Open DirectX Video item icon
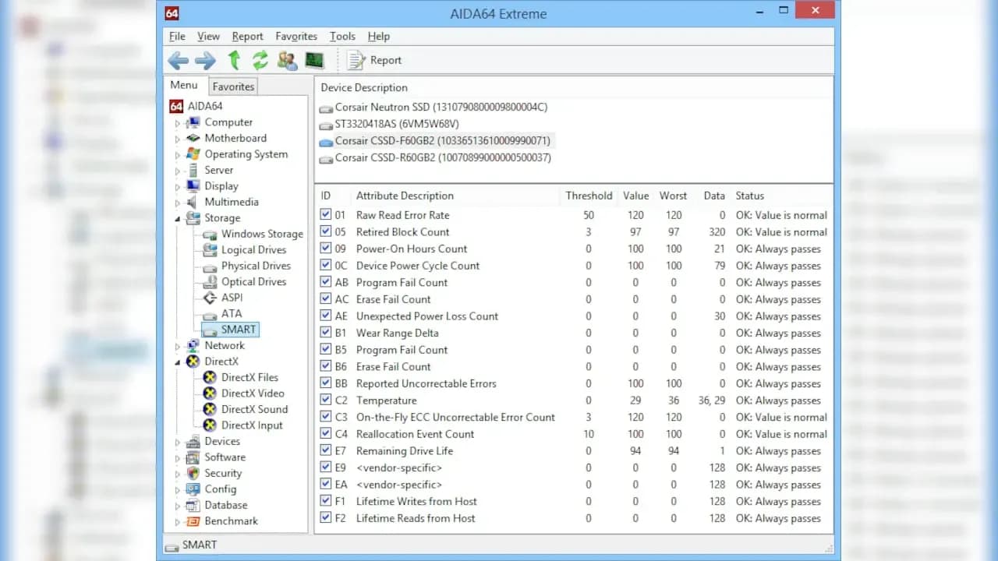 pos(210,393)
